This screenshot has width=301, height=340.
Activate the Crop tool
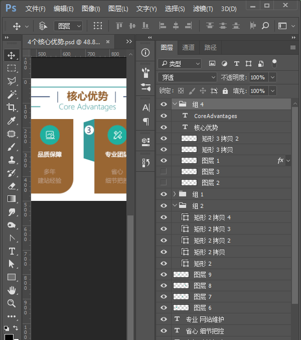pyautogui.click(x=11, y=107)
